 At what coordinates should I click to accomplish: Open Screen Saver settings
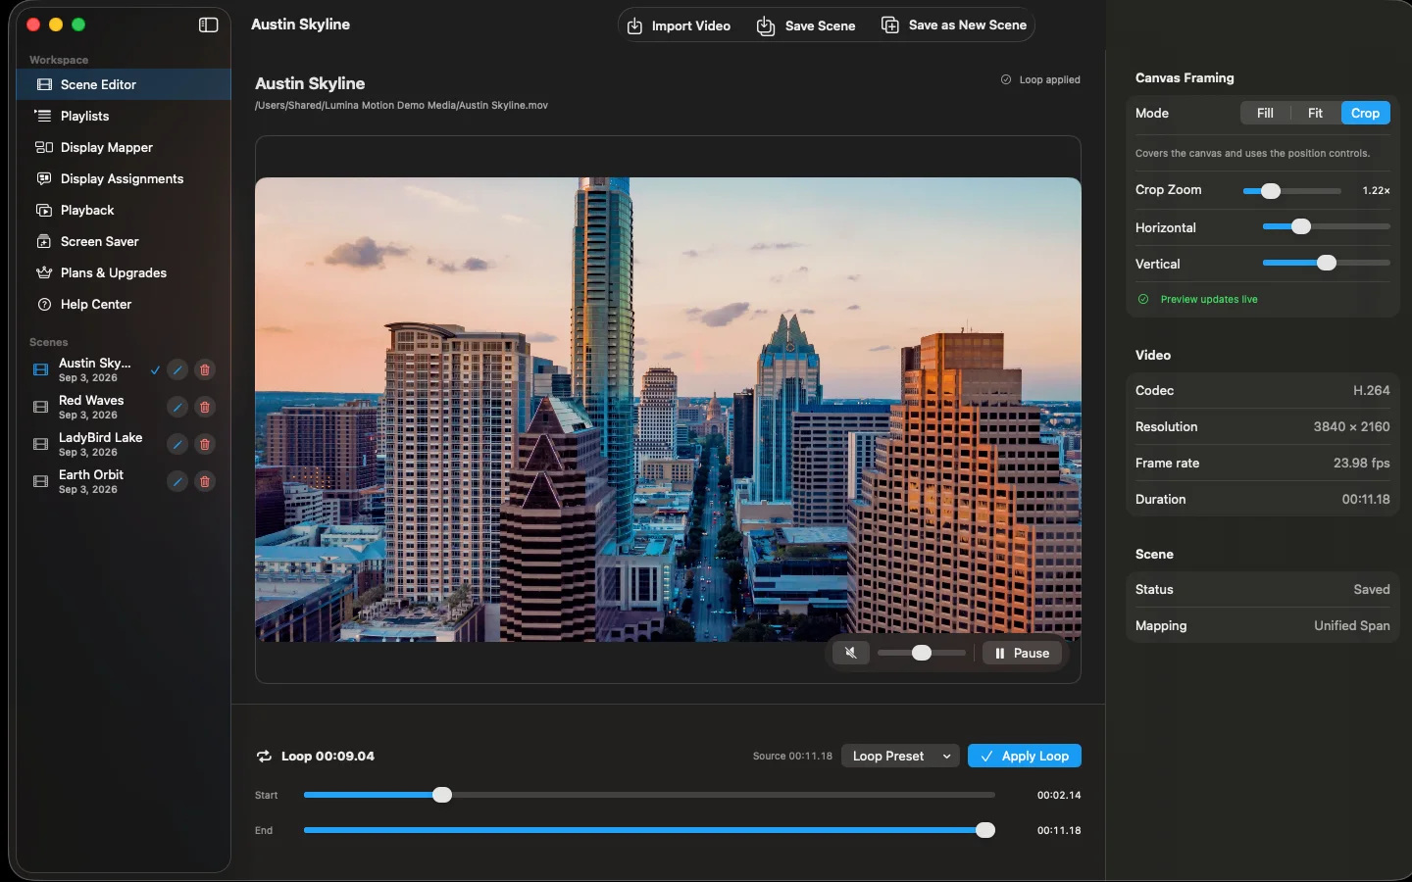click(x=124, y=241)
